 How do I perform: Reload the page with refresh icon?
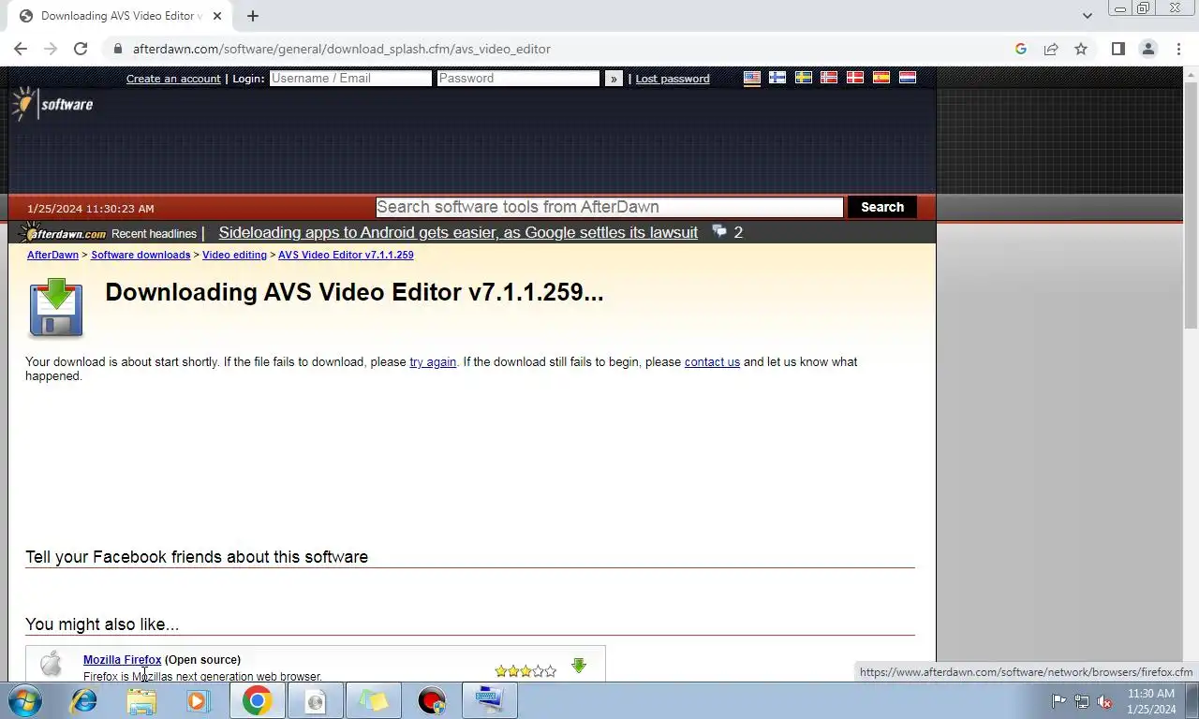(81, 49)
